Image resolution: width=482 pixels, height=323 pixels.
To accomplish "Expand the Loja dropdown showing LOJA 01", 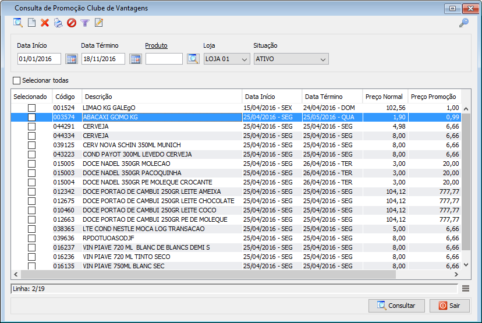I will pos(227,59).
